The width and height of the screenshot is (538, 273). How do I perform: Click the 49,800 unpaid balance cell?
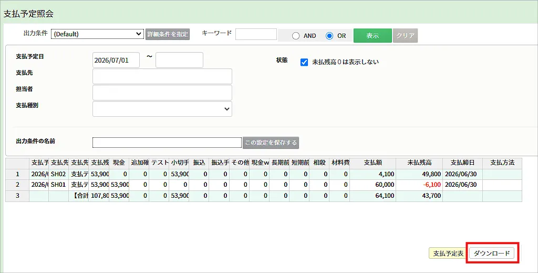tap(419, 174)
